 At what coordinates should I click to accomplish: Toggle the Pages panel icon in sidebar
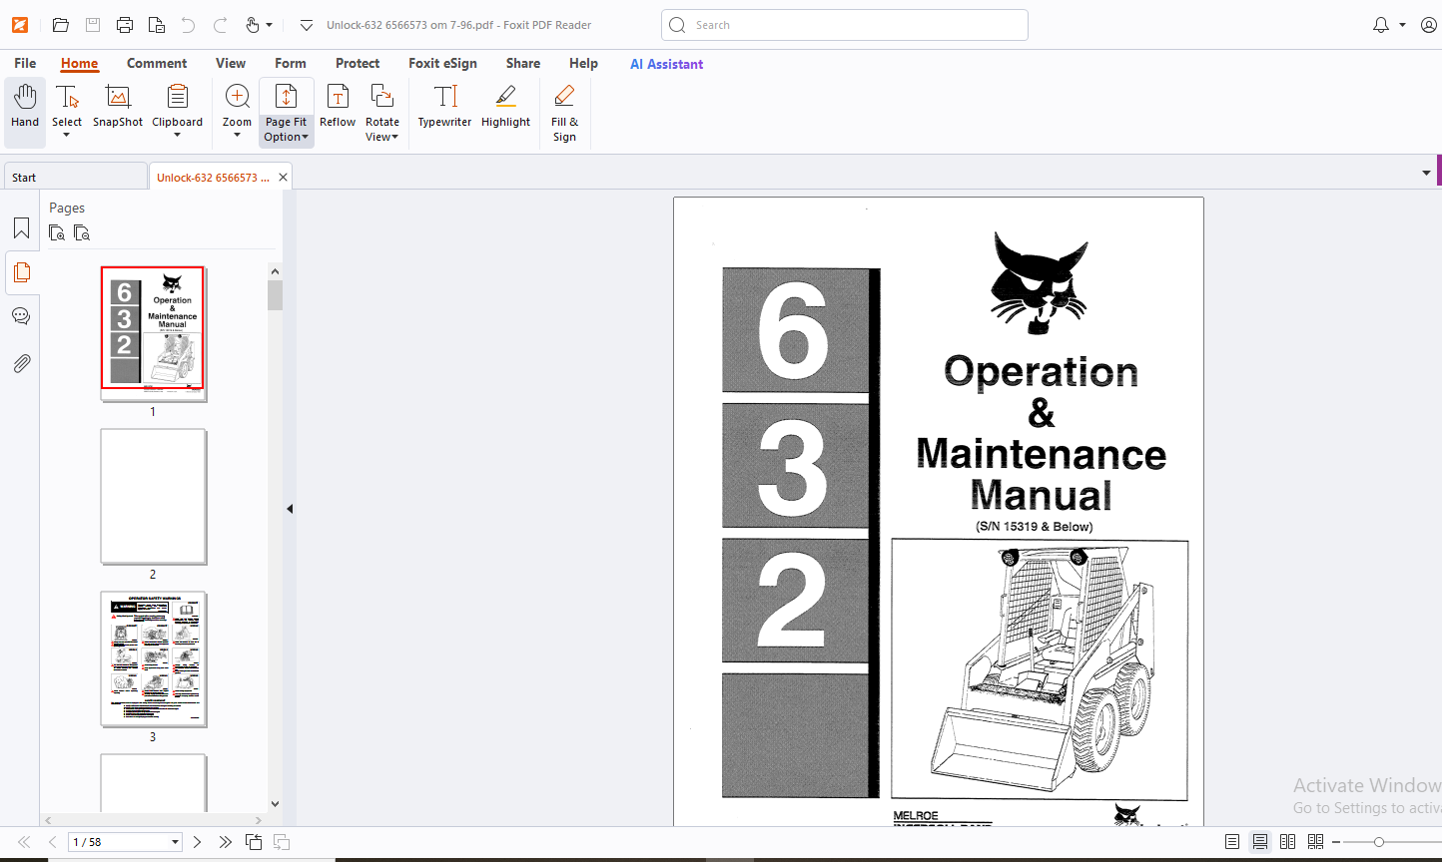click(x=21, y=272)
